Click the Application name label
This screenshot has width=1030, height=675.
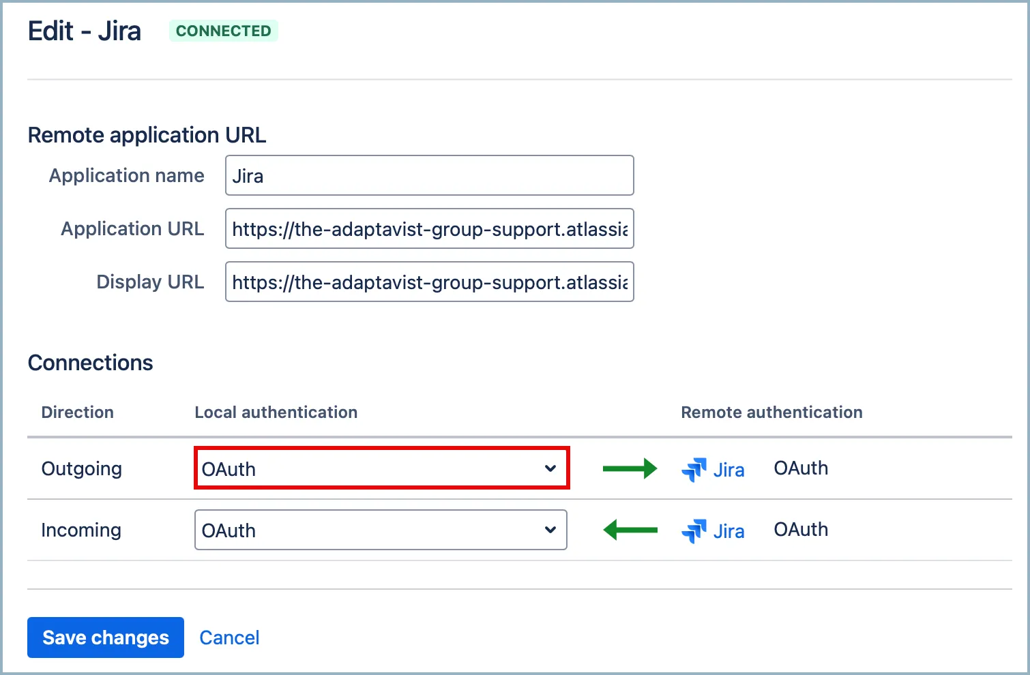[x=127, y=175]
